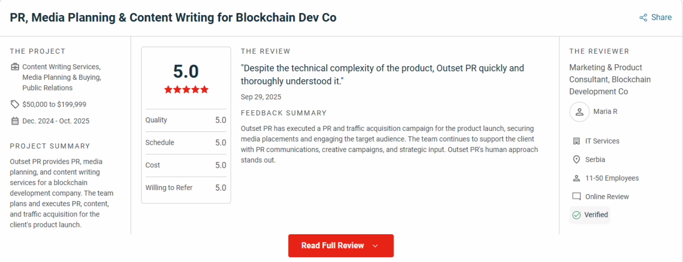This screenshot has width=683, height=262.
Task: Click the green Verified checkmark icon
Action: [x=576, y=215]
